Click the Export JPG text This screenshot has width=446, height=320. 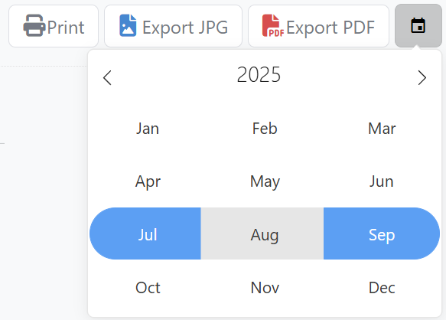click(185, 28)
